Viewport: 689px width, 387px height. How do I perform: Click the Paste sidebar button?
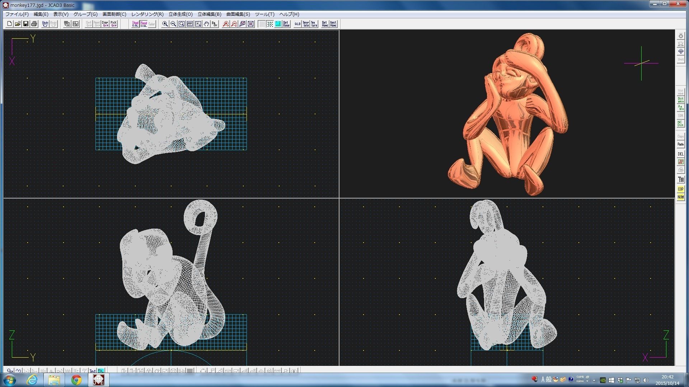coord(681,144)
